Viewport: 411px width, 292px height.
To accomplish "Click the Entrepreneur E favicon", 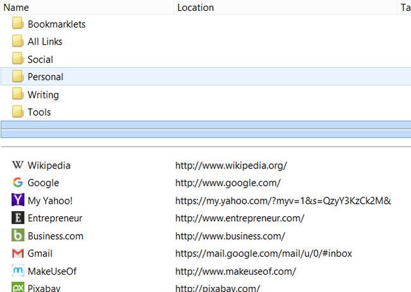I will click(x=18, y=217).
